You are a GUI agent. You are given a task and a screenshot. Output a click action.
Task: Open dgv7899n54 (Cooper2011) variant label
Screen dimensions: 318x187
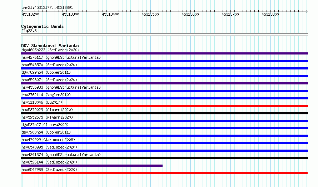click(46, 72)
